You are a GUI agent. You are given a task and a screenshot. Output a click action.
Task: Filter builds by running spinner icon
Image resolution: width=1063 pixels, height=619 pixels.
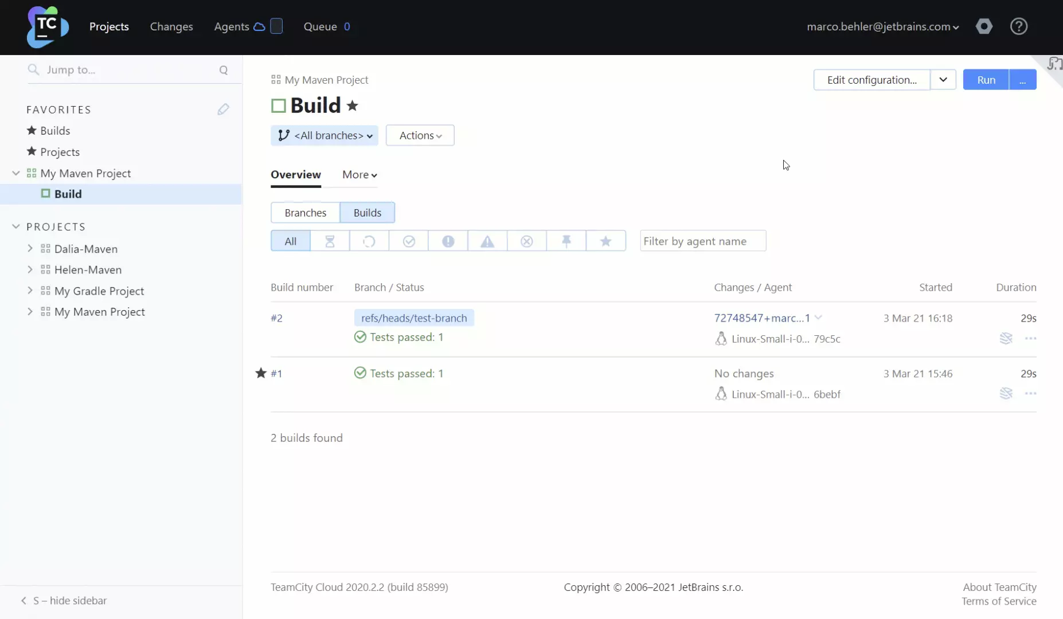coord(369,241)
